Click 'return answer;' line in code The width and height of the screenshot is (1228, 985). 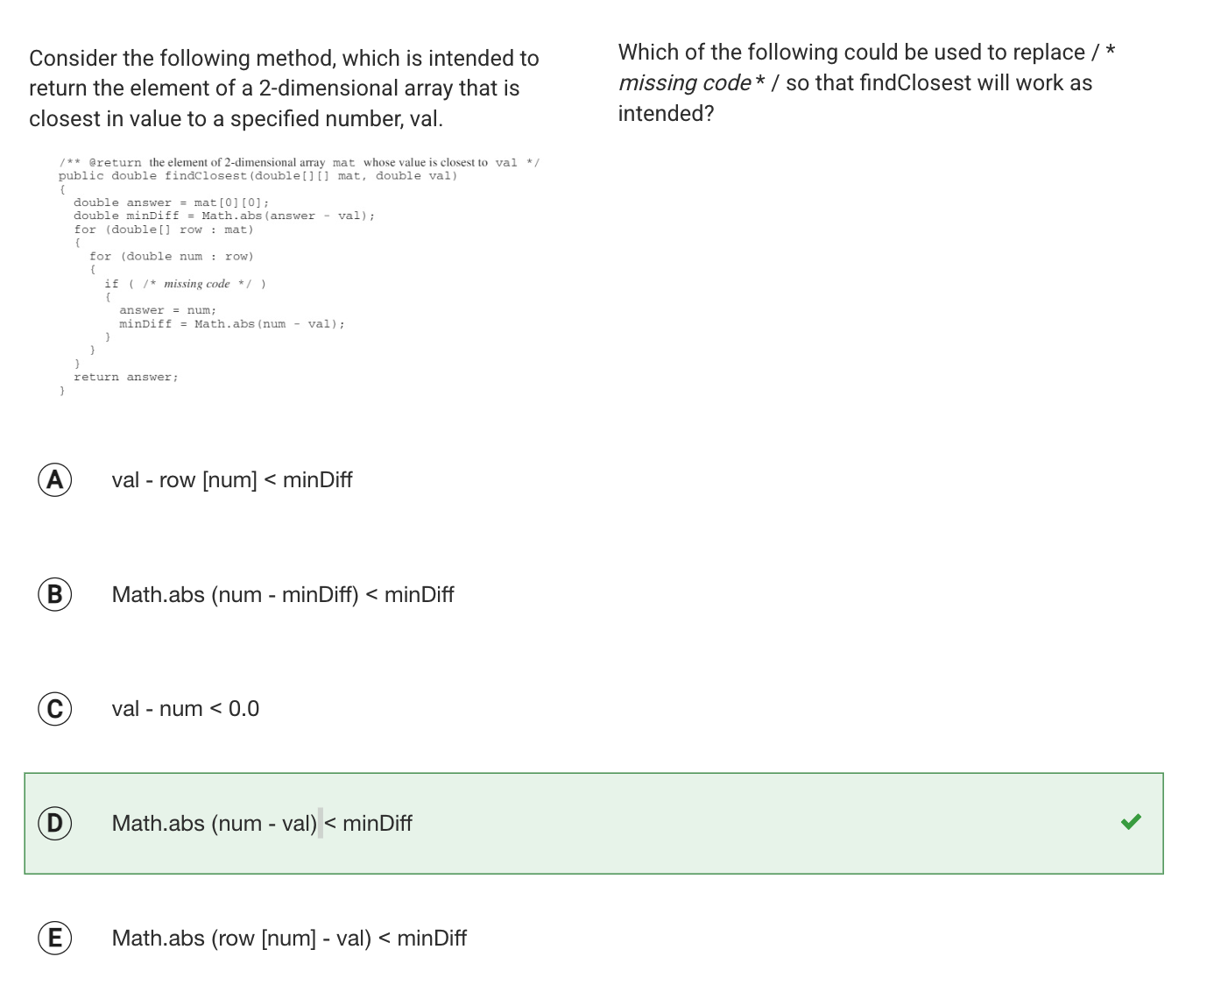click(x=126, y=377)
